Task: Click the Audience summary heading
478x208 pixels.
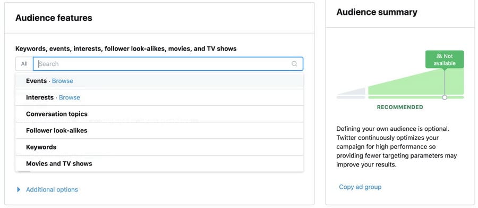Action: coord(377,12)
